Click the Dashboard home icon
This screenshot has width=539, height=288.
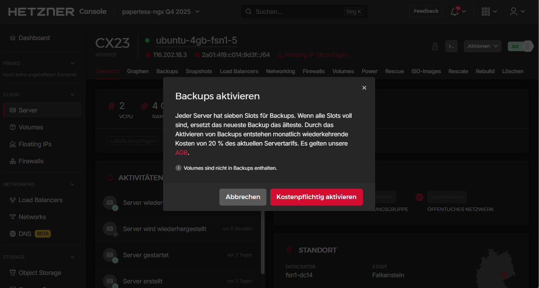pyautogui.click(x=13, y=38)
